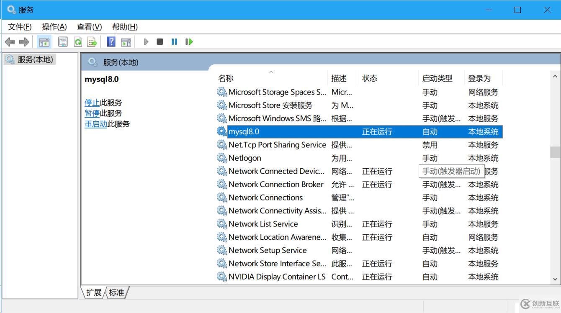The height and width of the screenshot is (313, 561).
Task: Open the Properties toolbar icon
Action: tap(63, 42)
